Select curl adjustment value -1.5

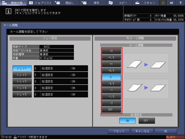click(x=111, y=96)
